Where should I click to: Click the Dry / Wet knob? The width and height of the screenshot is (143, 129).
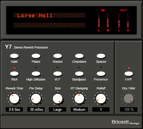pos(129,99)
